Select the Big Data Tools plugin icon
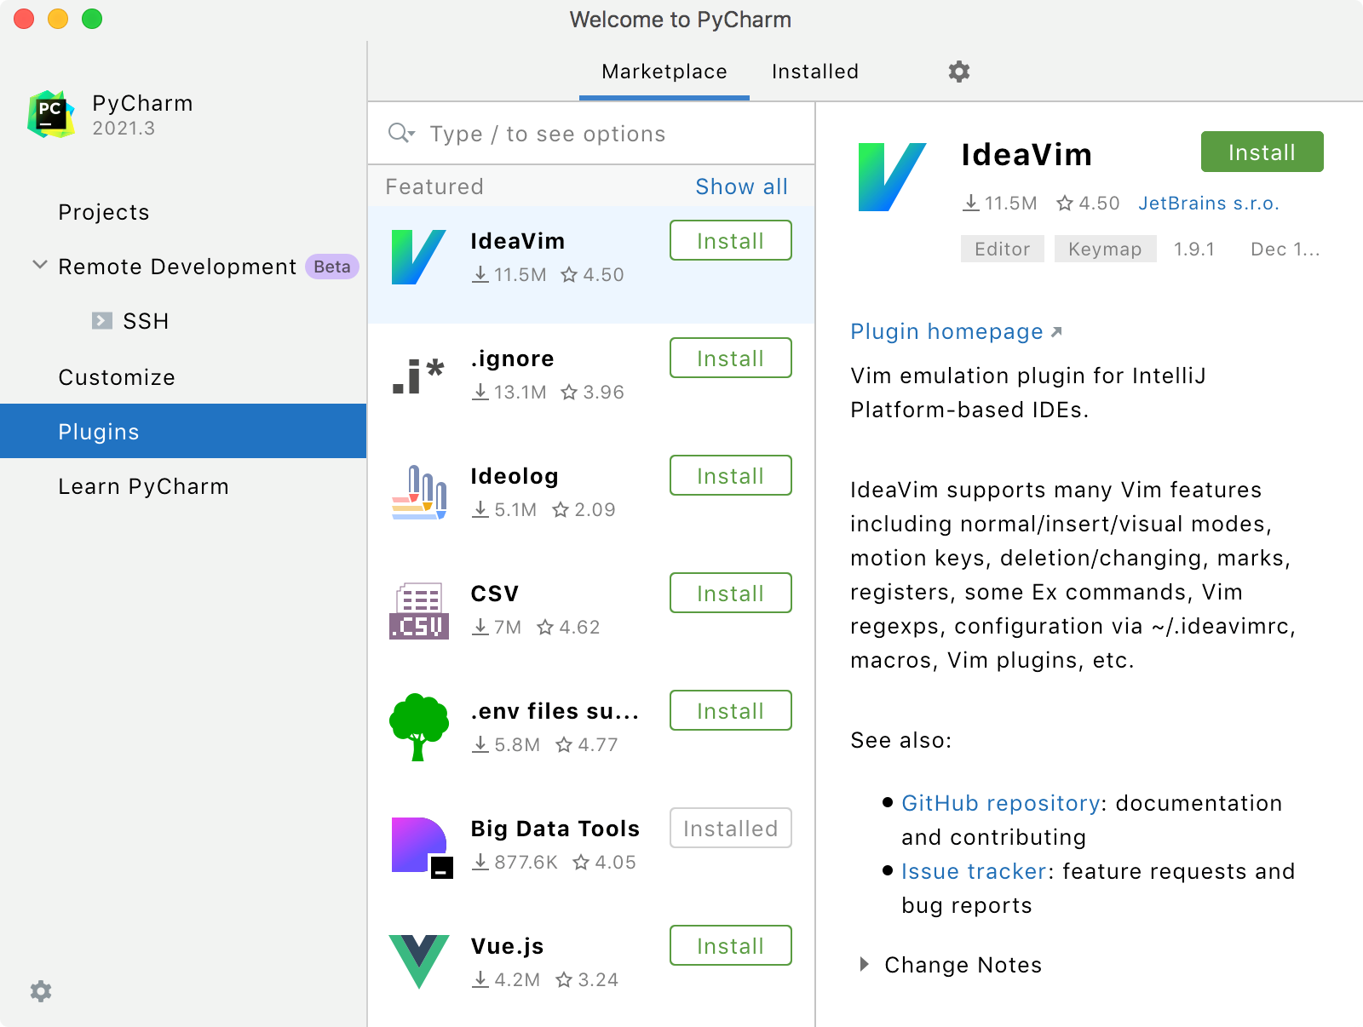Screen dimensions: 1363x1027 [x=418, y=843]
